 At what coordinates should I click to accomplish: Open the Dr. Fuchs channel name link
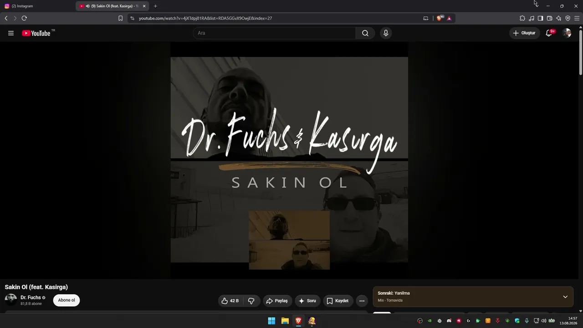point(31,297)
